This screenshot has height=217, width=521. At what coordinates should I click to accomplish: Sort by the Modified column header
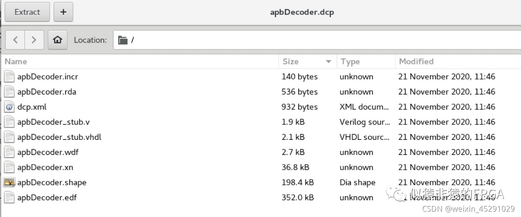click(416, 62)
